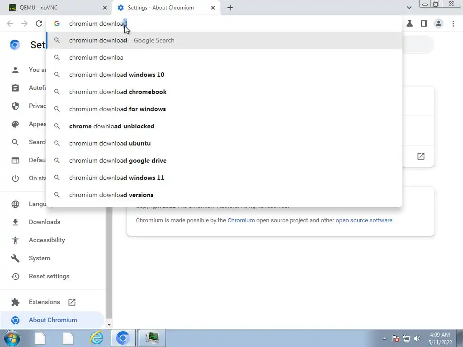Click the Chromium logo in Settings header
463x347 pixels.
(x=15, y=45)
